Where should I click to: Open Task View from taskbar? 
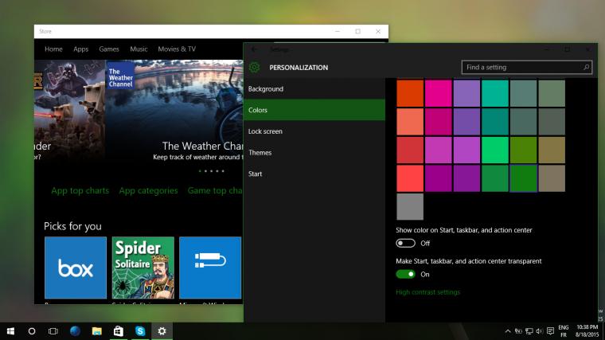(x=53, y=331)
